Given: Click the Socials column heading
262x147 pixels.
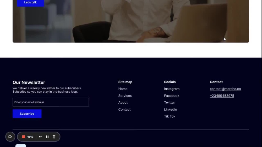Looking at the screenshot, I should tap(170, 82).
